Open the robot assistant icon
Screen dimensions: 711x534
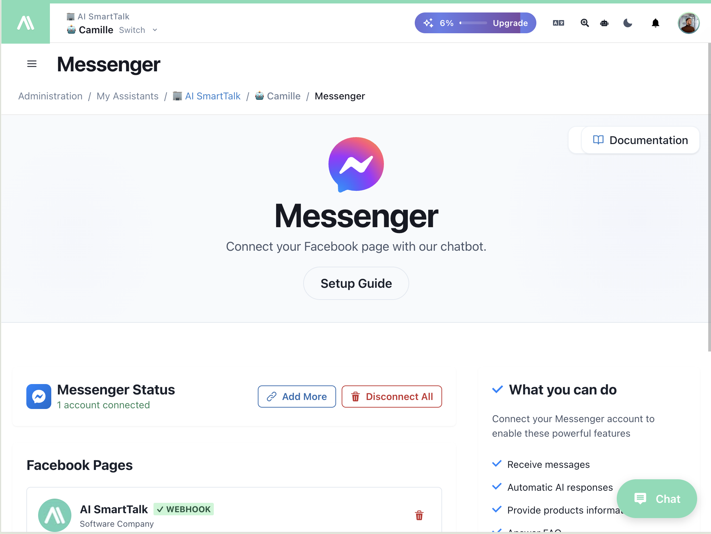(x=604, y=23)
